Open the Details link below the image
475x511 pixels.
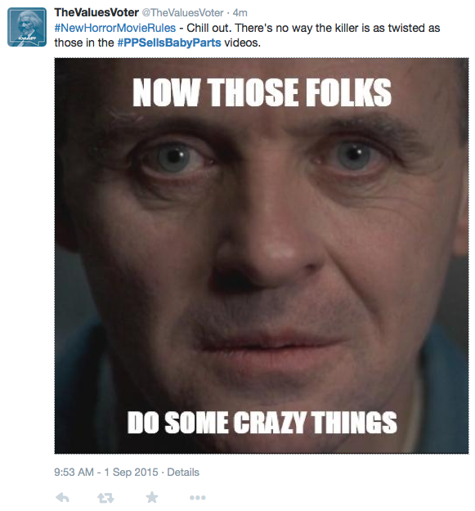click(x=183, y=472)
